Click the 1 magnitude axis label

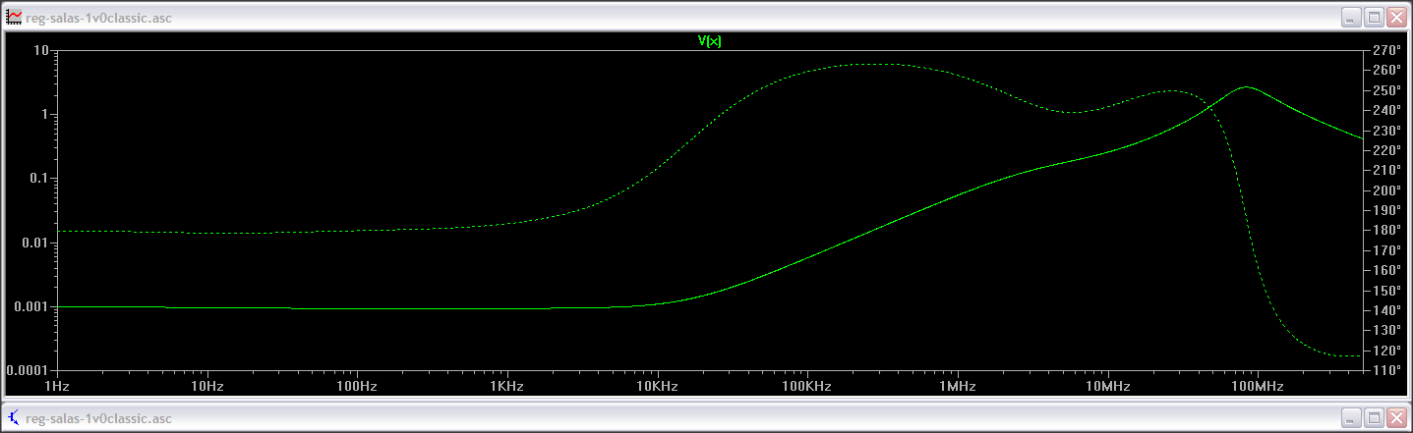coord(46,115)
